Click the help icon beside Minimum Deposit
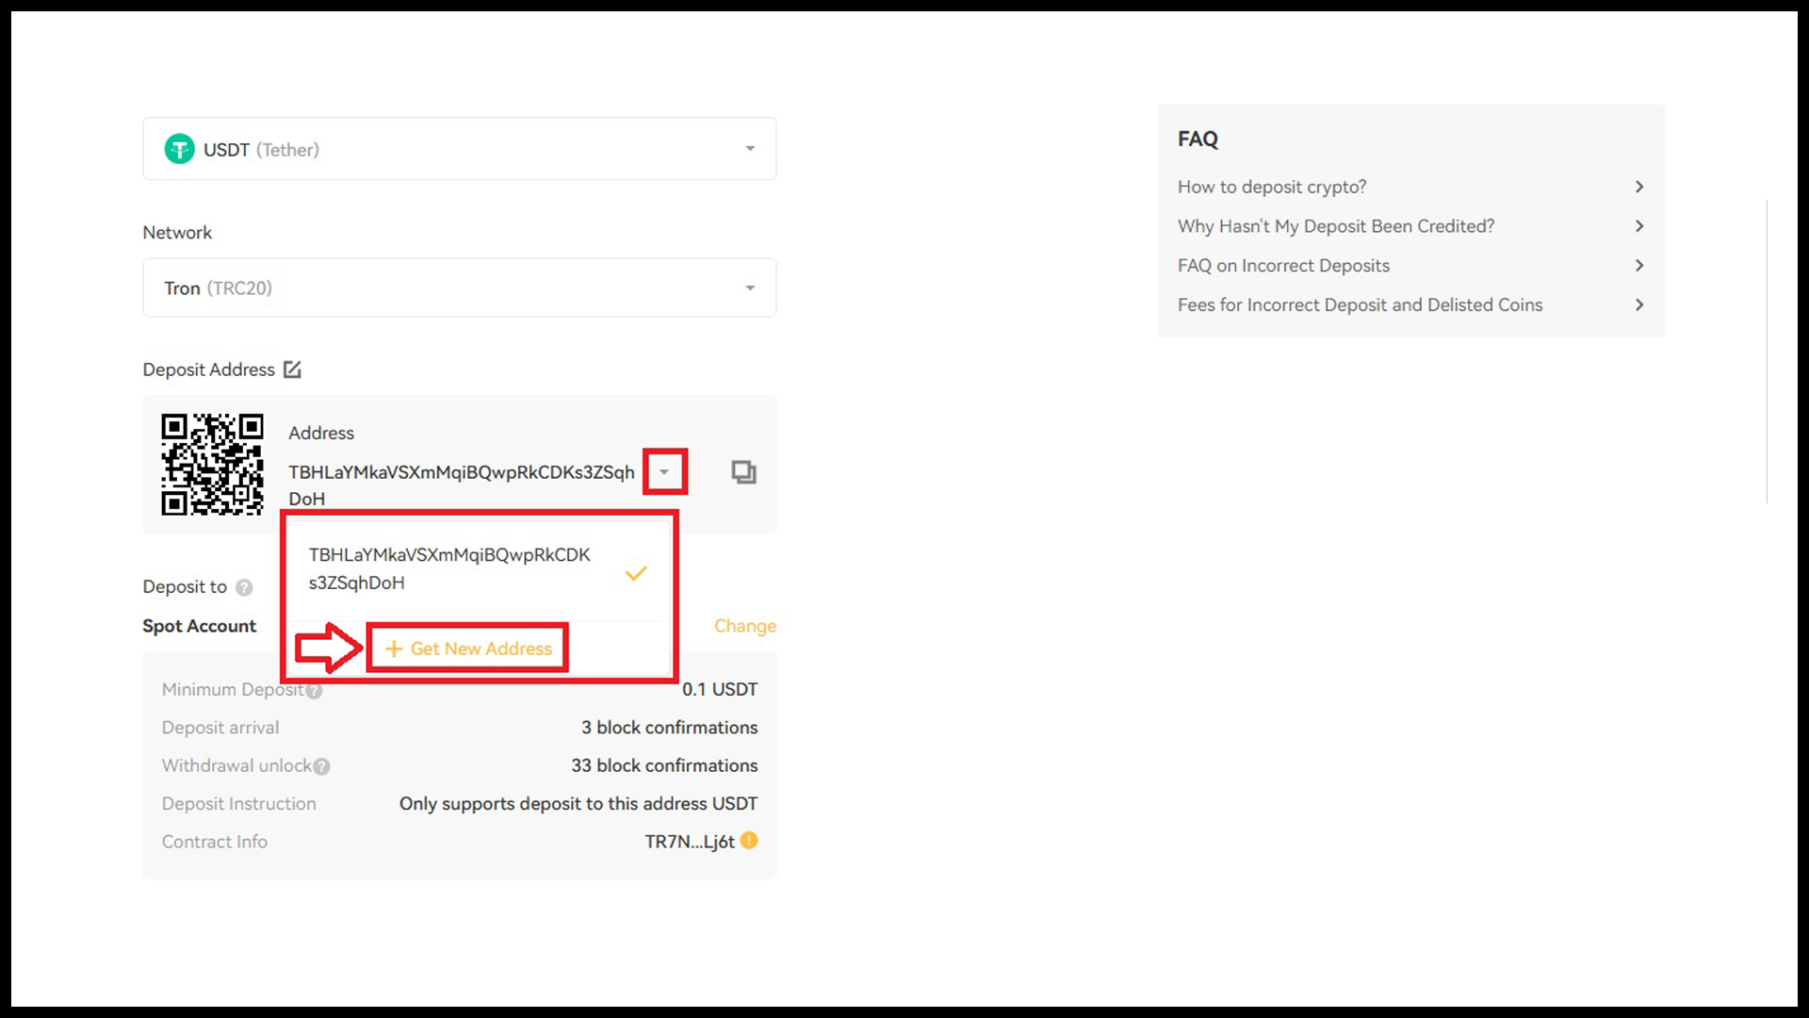Viewport: 1809px width, 1018px height. click(x=314, y=691)
